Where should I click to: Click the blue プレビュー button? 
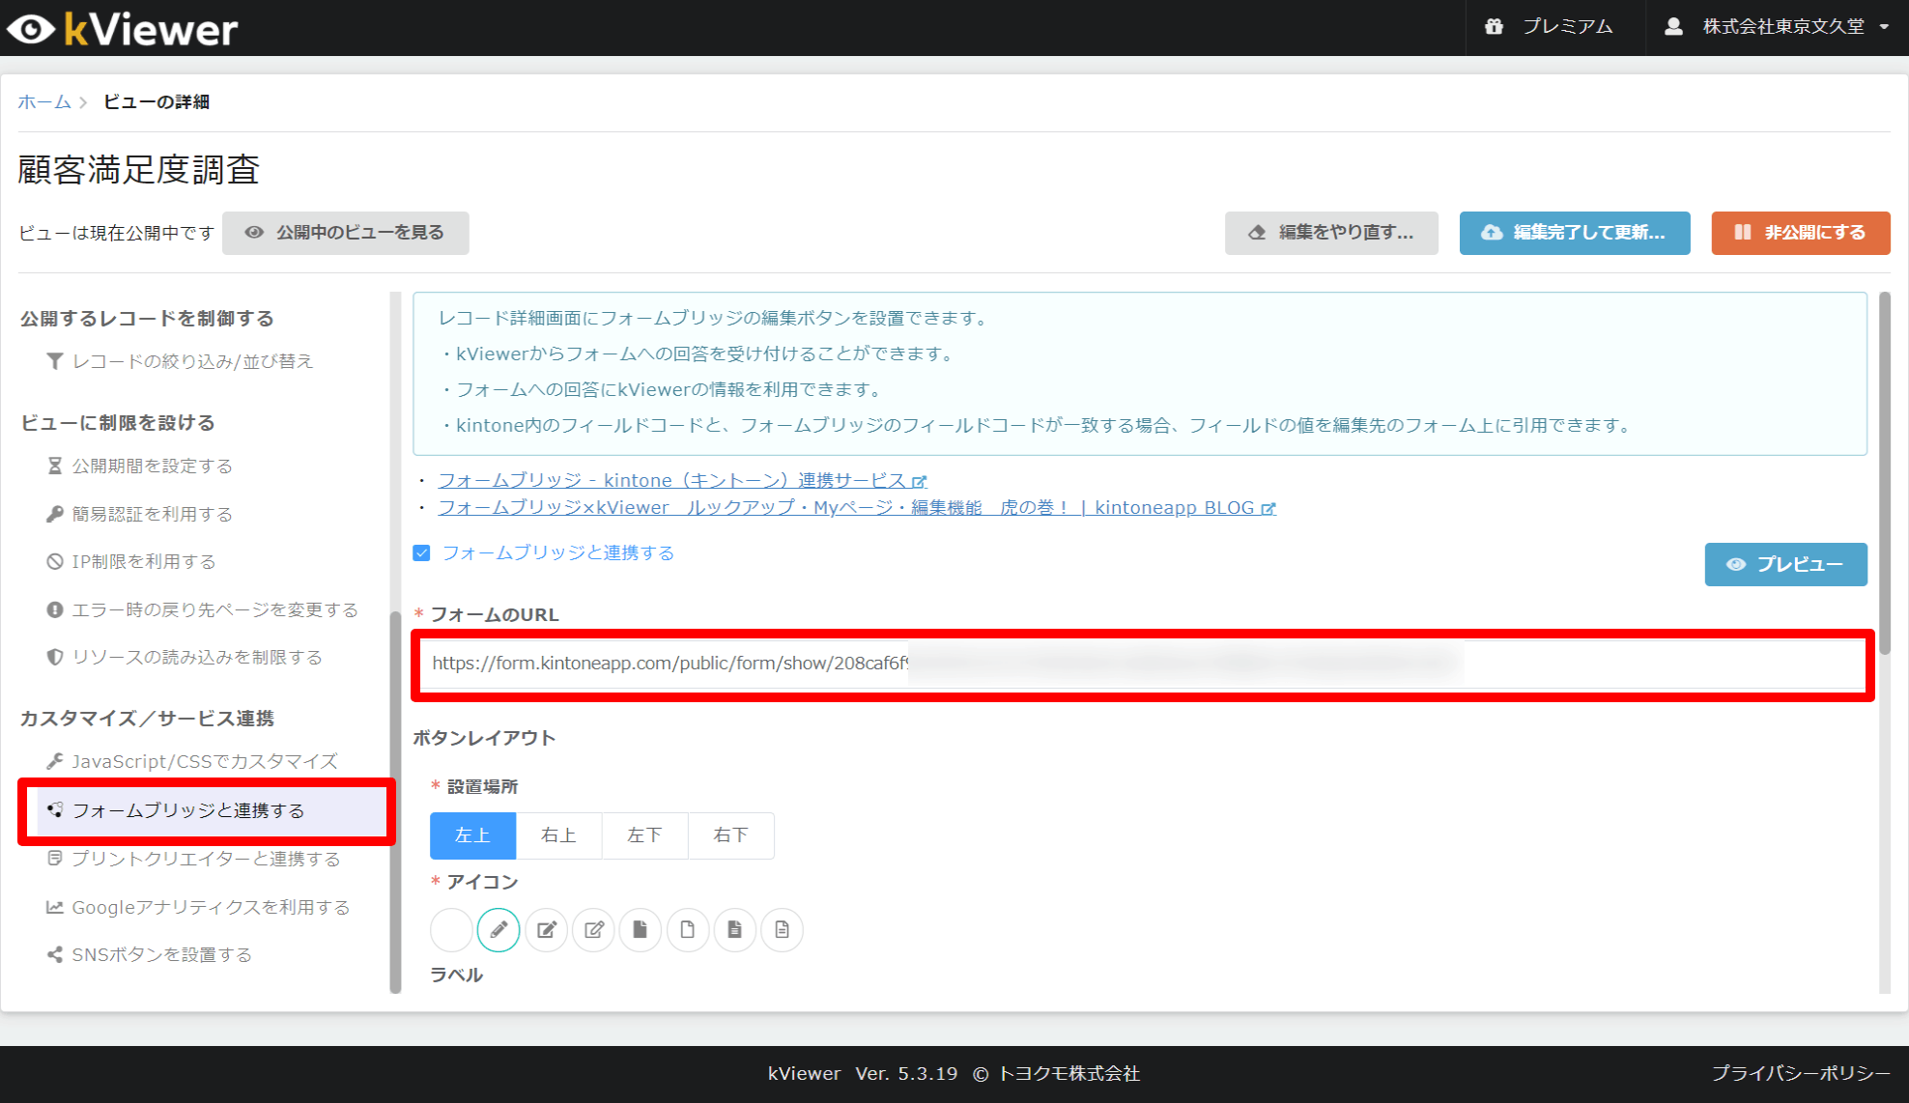(1785, 564)
